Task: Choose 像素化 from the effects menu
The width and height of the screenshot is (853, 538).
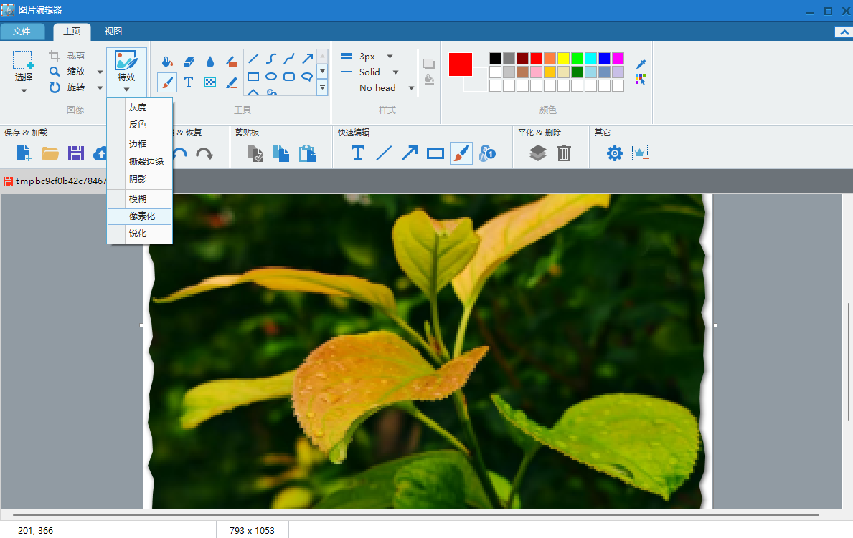Action: point(142,216)
